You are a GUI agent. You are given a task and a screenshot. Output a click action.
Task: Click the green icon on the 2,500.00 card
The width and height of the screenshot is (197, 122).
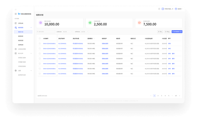pyautogui.click(x=90, y=23)
